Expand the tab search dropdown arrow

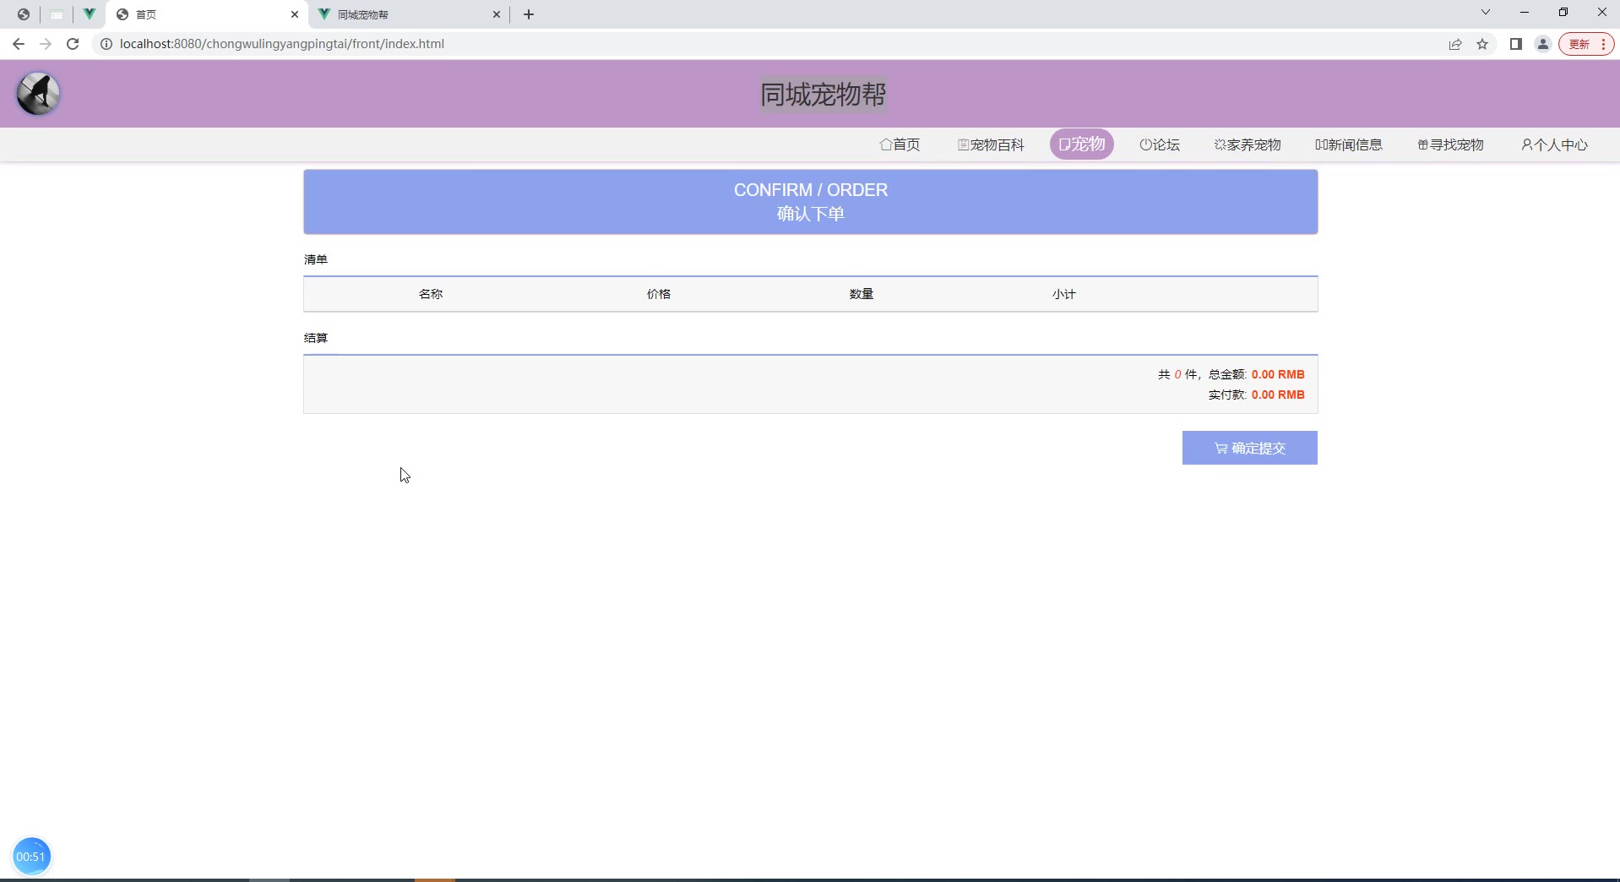pyautogui.click(x=1485, y=13)
